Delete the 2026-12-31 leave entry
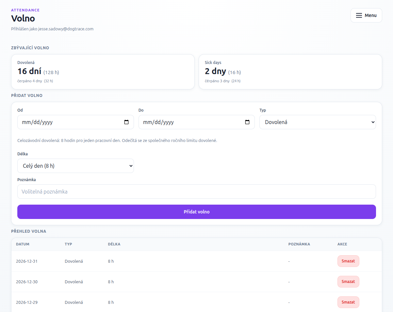Image resolution: width=393 pixels, height=312 pixels. pos(348,261)
